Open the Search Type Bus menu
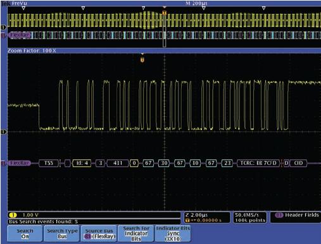 pos(62,233)
